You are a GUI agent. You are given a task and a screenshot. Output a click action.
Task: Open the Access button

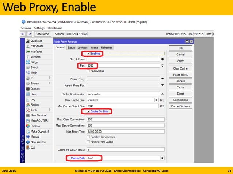[180, 81]
